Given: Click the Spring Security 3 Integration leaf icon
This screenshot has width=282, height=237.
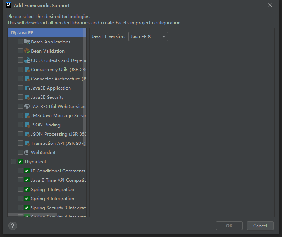Looking at the screenshot, I should click(x=27, y=208).
